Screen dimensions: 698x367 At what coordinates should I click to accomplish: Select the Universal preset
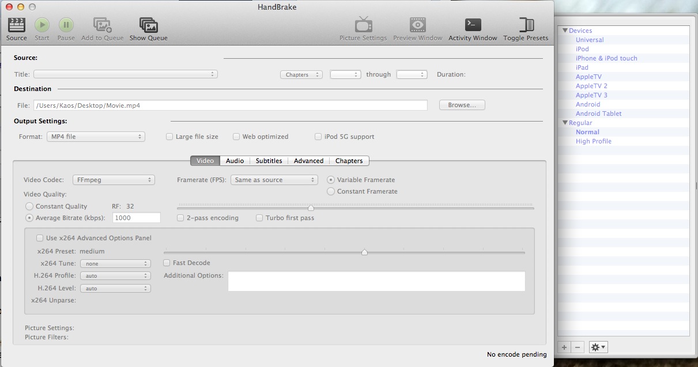[x=590, y=40]
